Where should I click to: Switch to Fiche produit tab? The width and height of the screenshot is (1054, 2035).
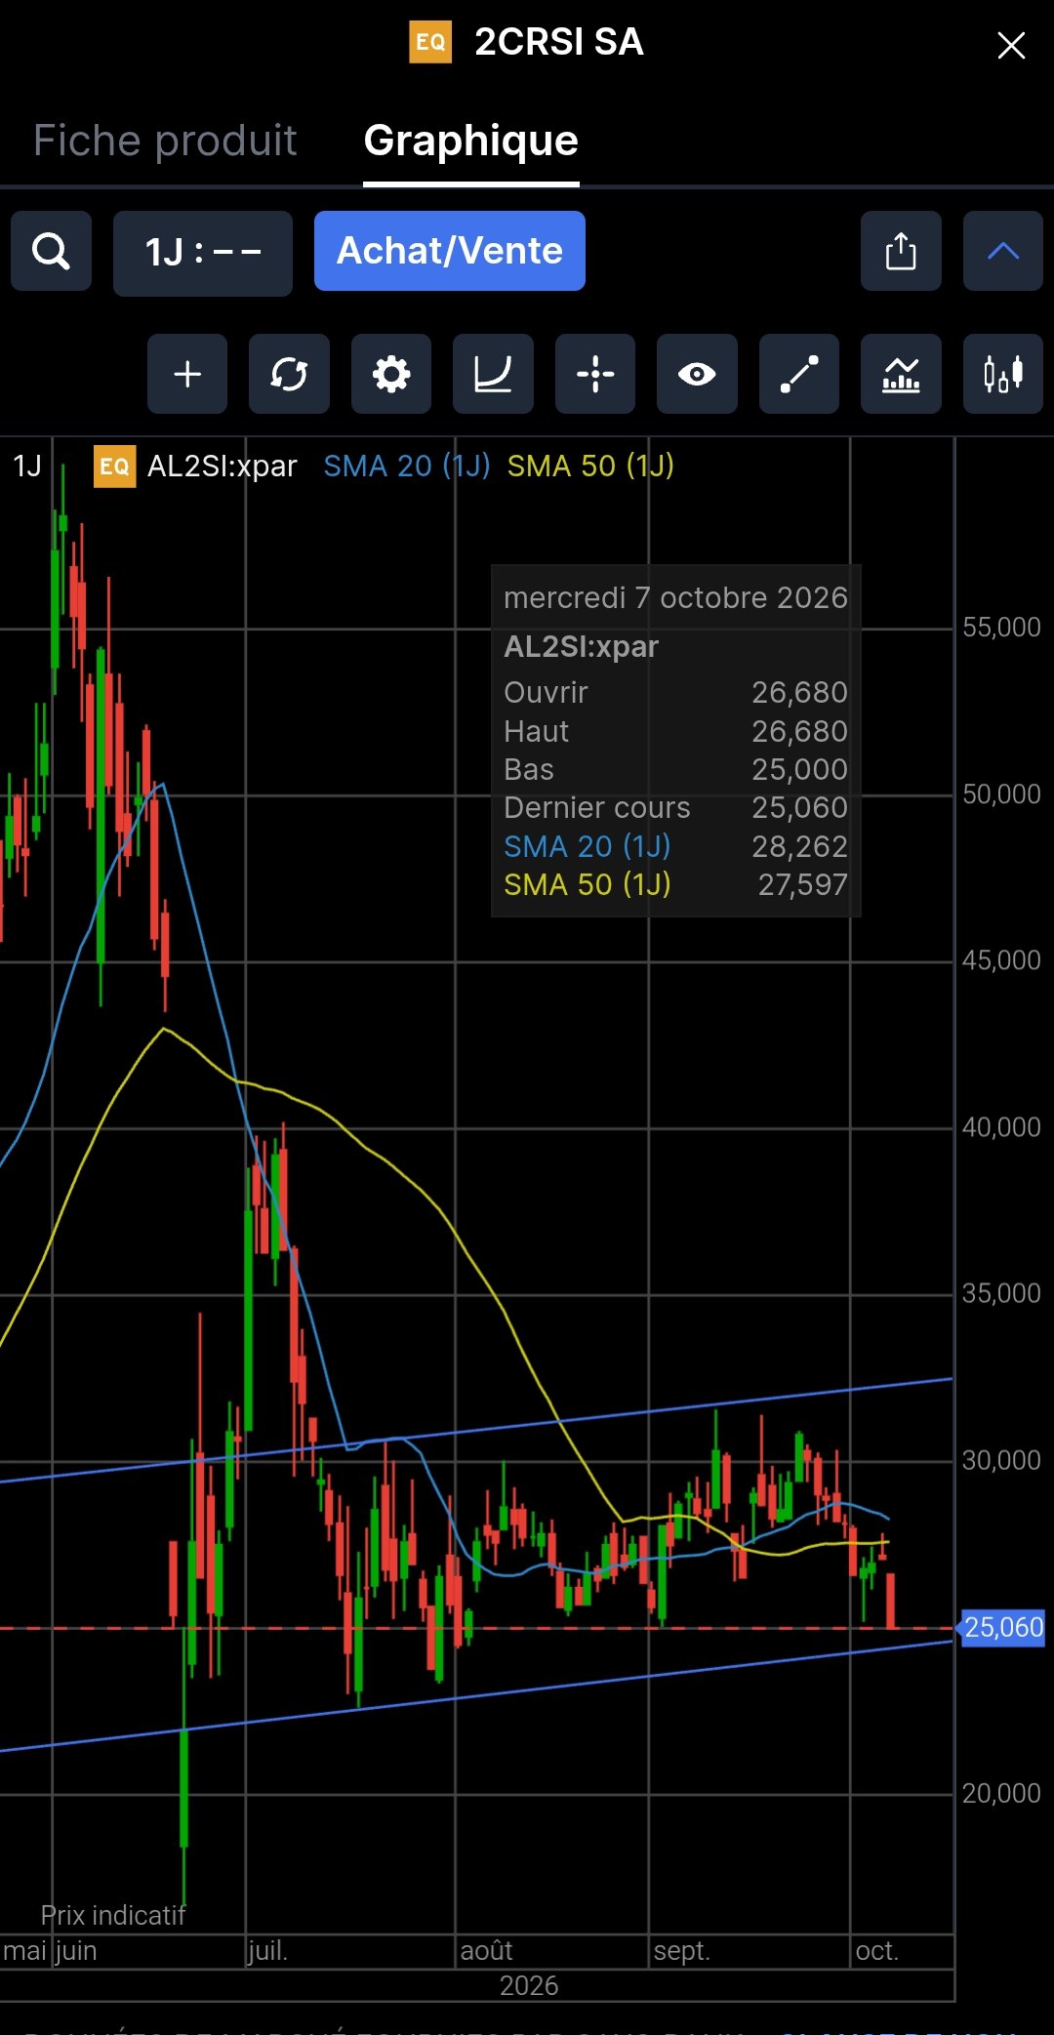165,141
